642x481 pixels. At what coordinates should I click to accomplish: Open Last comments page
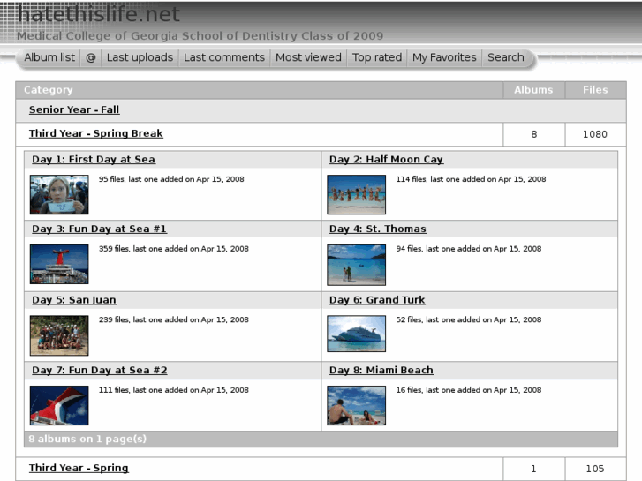tap(224, 57)
